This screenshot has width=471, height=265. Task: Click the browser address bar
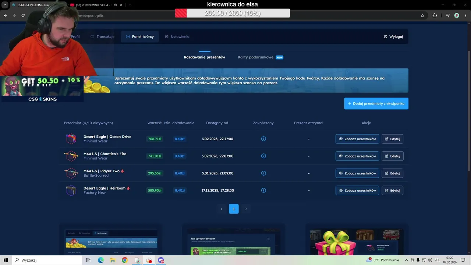228,15
